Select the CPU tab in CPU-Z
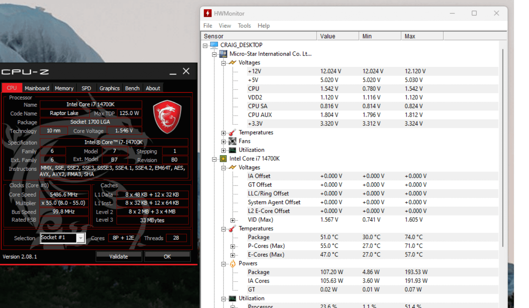Screen dimensions: 529x308 (12, 88)
